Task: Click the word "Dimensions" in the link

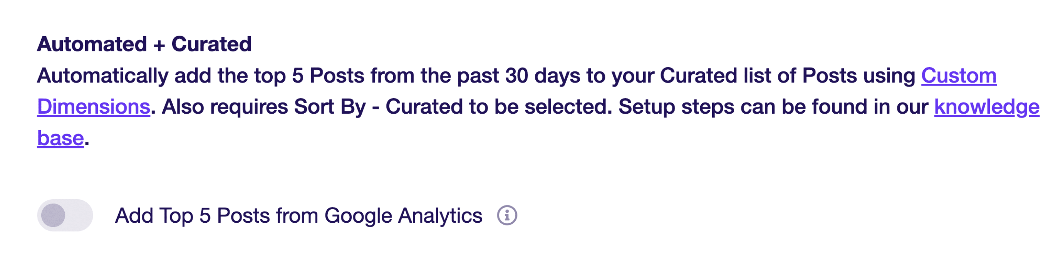Action: coord(94,107)
